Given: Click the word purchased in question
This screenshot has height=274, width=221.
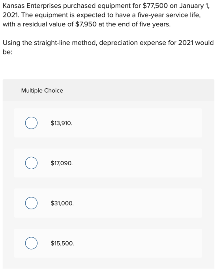Looking at the screenshot, I should click(79, 6).
